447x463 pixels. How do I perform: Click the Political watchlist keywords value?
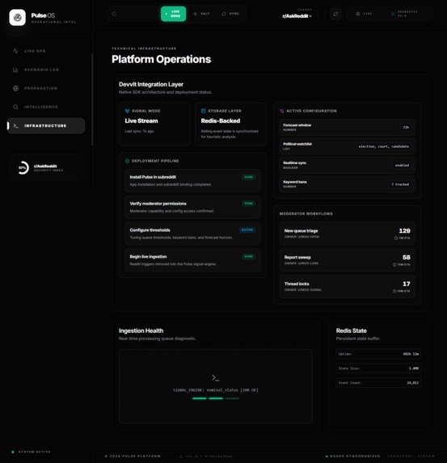coord(383,146)
